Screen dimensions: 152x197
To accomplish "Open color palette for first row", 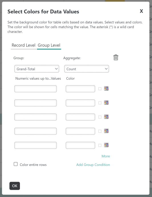I will pos(106,89).
